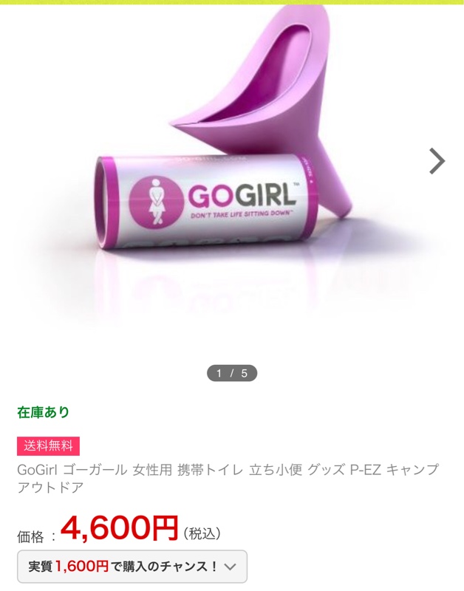Screen dimensions: 464x591
Task: Click アウトドア on the title's second line
Action: coord(50,488)
